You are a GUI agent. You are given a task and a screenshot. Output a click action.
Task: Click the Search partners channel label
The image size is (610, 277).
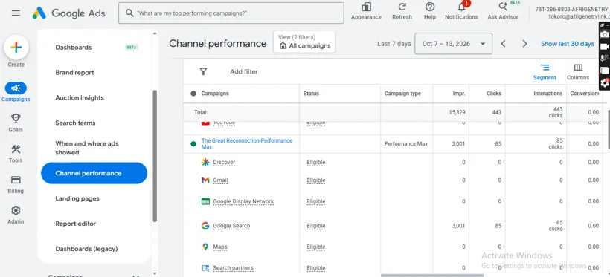(x=233, y=268)
